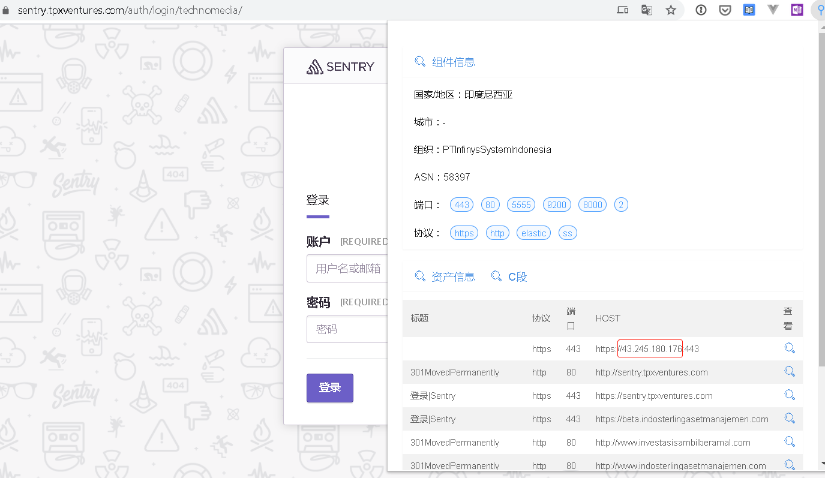This screenshot has height=478, width=825.
Task: View details for www.indosterlingasetmanajemen.com row
Action: click(790, 465)
